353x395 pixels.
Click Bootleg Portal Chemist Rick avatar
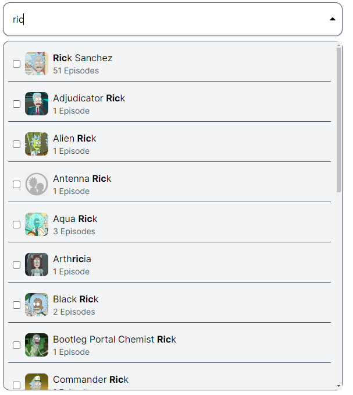click(x=37, y=345)
